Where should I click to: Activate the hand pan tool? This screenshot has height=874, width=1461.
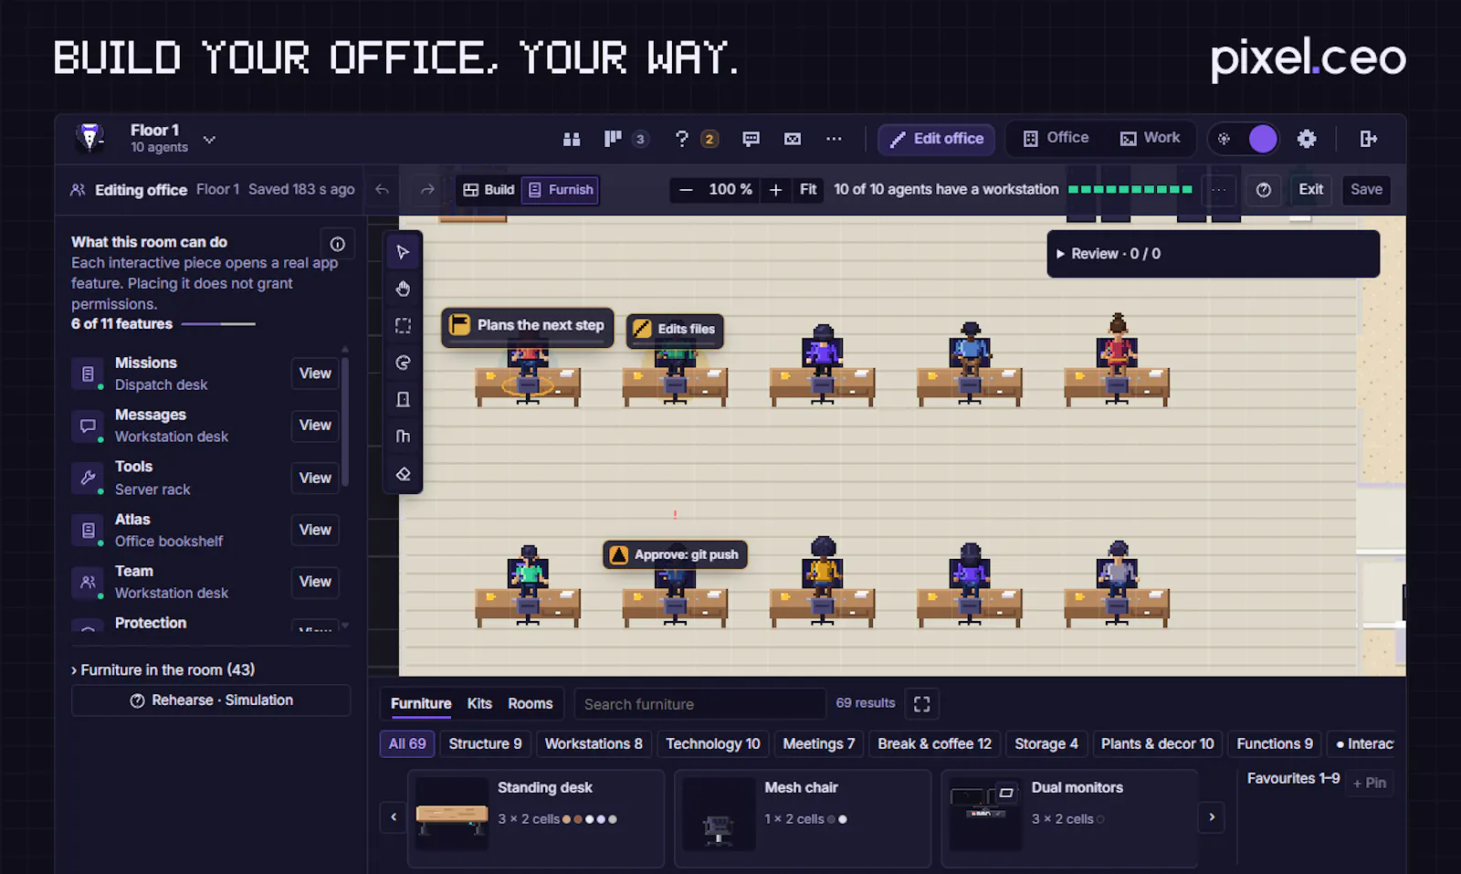click(403, 289)
